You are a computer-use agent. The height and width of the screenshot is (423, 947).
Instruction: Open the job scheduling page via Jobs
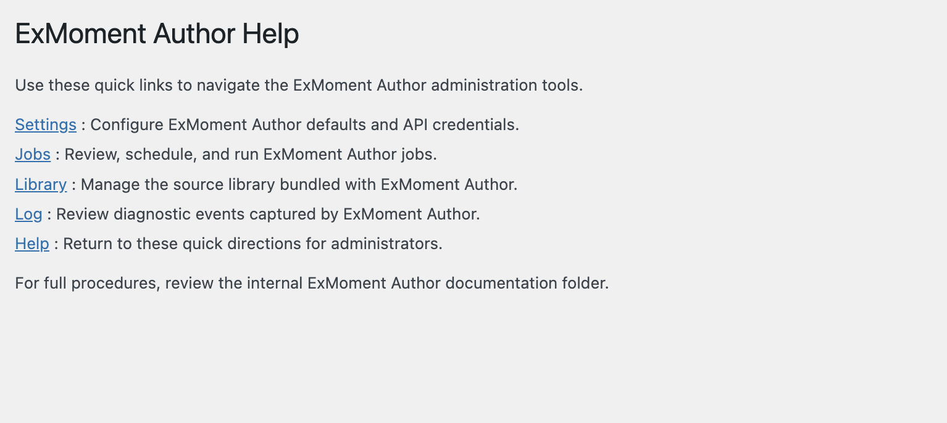click(x=32, y=154)
